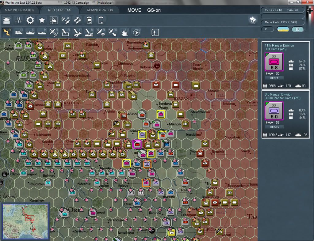Select the F10 air transfer mode
Viewport: 314px width, 241px height.
pos(113,32)
